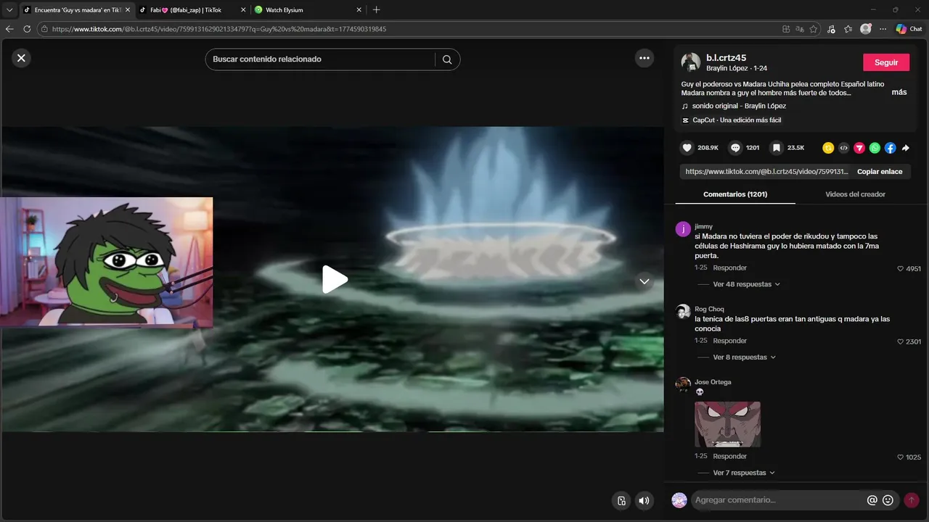Expand the description with más

[899, 92]
